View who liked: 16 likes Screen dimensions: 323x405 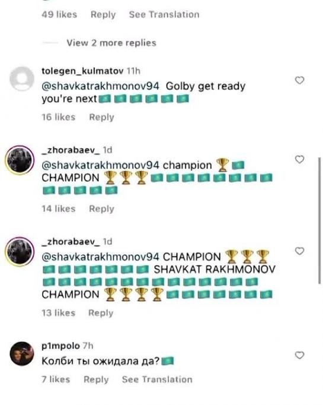[x=59, y=117]
